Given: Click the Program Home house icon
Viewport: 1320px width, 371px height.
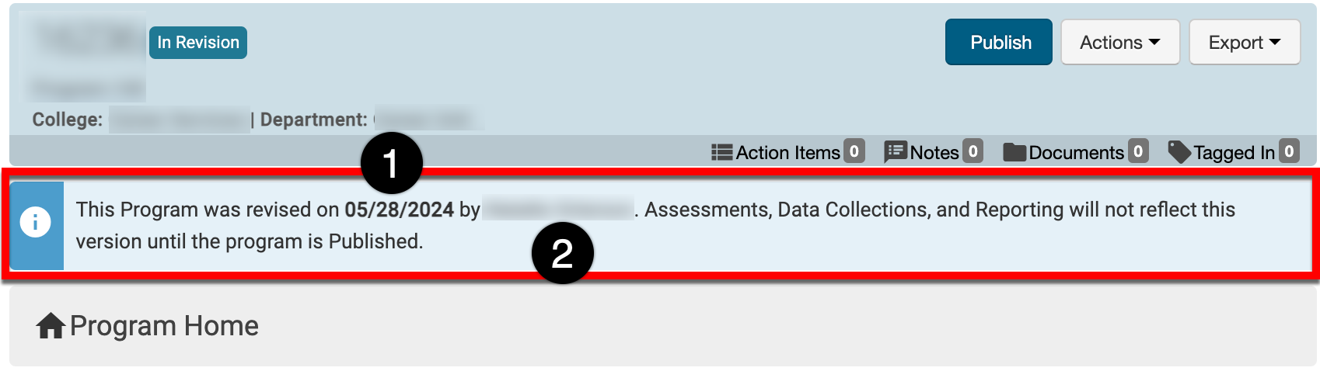Looking at the screenshot, I should point(51,326).
